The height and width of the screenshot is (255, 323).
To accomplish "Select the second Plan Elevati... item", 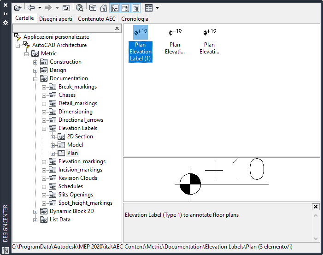I will pyautogui.click(x=175, y=41).
